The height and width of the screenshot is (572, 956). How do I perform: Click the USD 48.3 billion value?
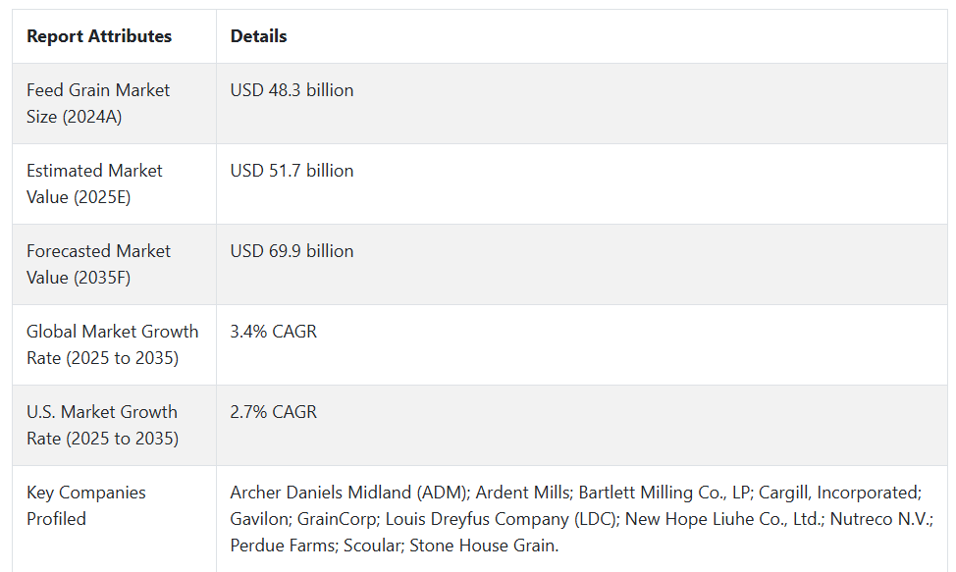pos(292,90)
